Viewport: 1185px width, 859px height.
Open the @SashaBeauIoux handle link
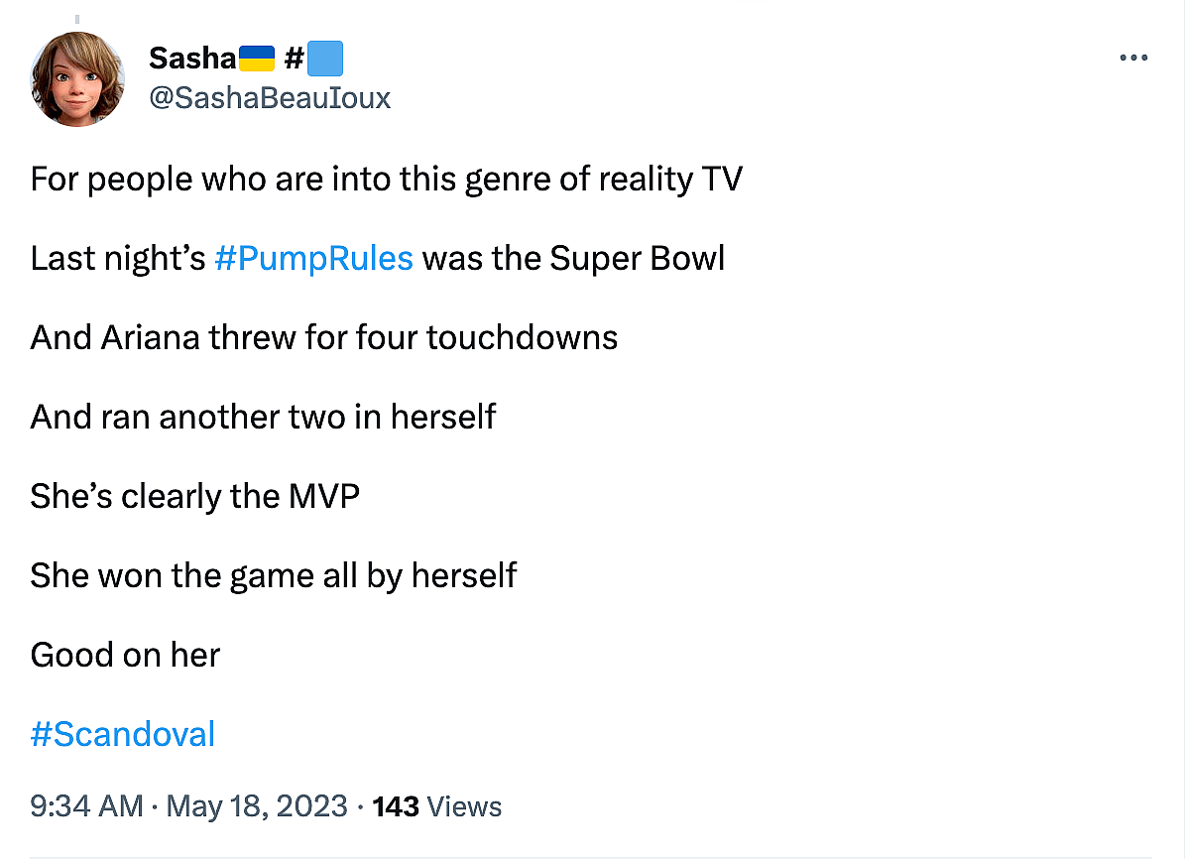[270, 97]
